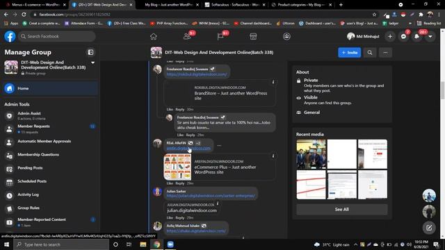The width and height of the screenshot is (445, 250).
Task: Open Channel dashboard bookmark
Action: (x=253, y=23)
